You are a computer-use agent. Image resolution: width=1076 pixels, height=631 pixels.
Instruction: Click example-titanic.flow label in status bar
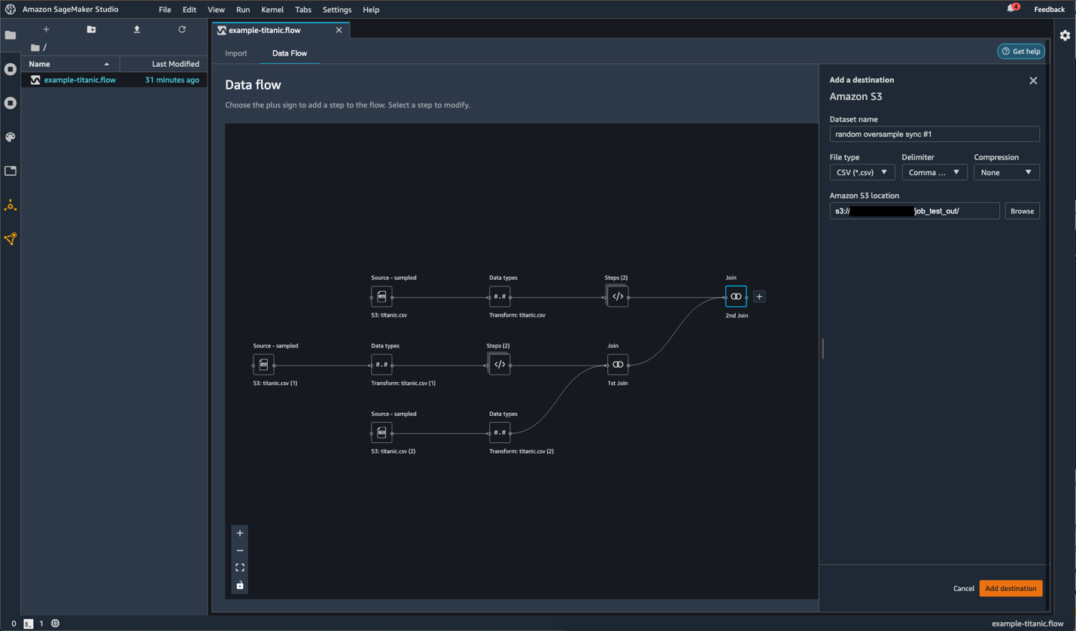1027,623
